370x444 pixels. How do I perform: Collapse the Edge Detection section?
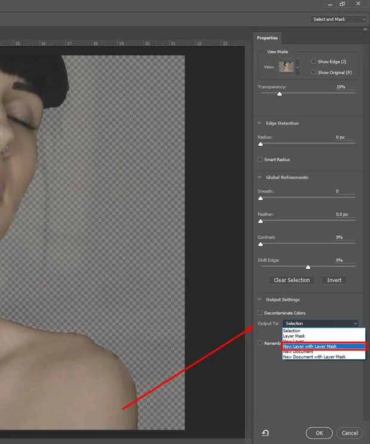point(259,123)
